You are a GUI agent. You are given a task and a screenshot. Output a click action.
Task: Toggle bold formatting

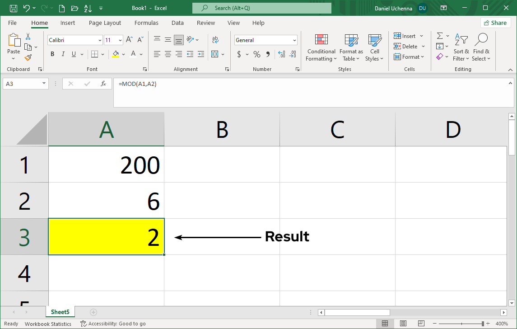[52, 54]
